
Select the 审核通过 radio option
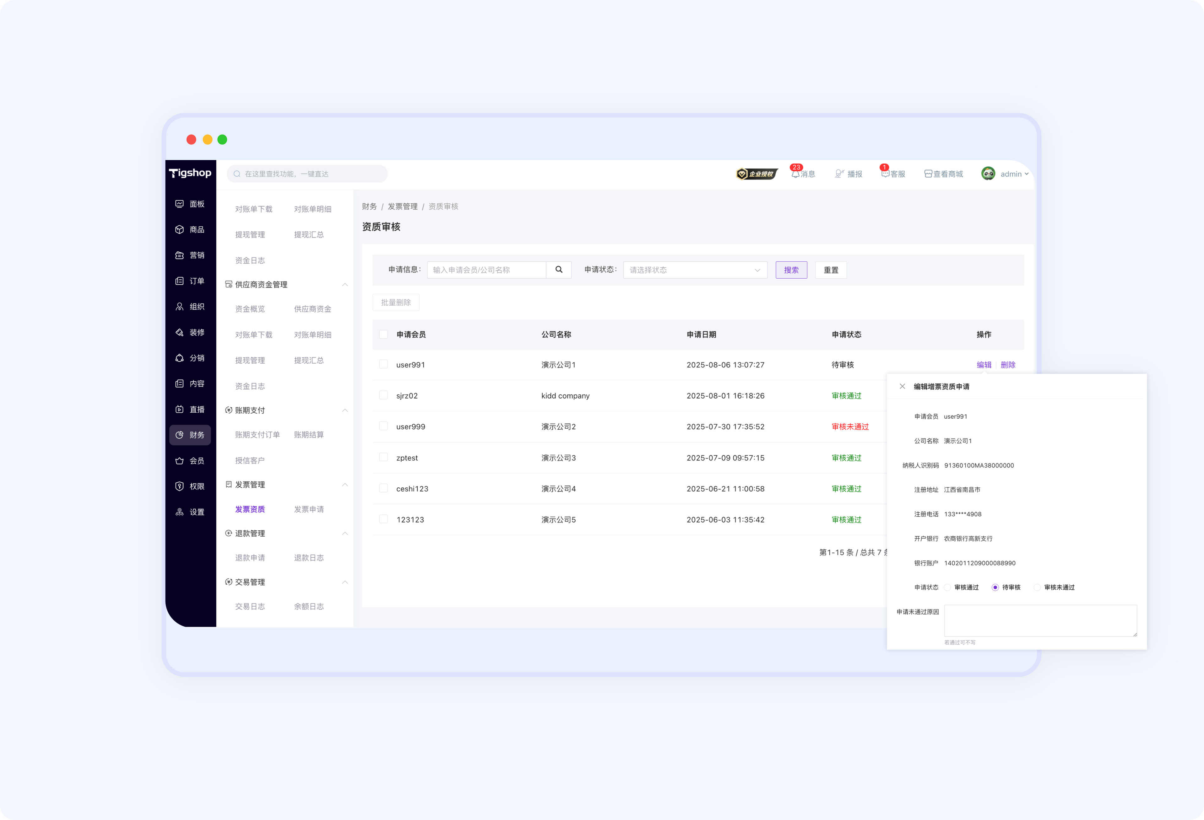[x=947, y=587]
